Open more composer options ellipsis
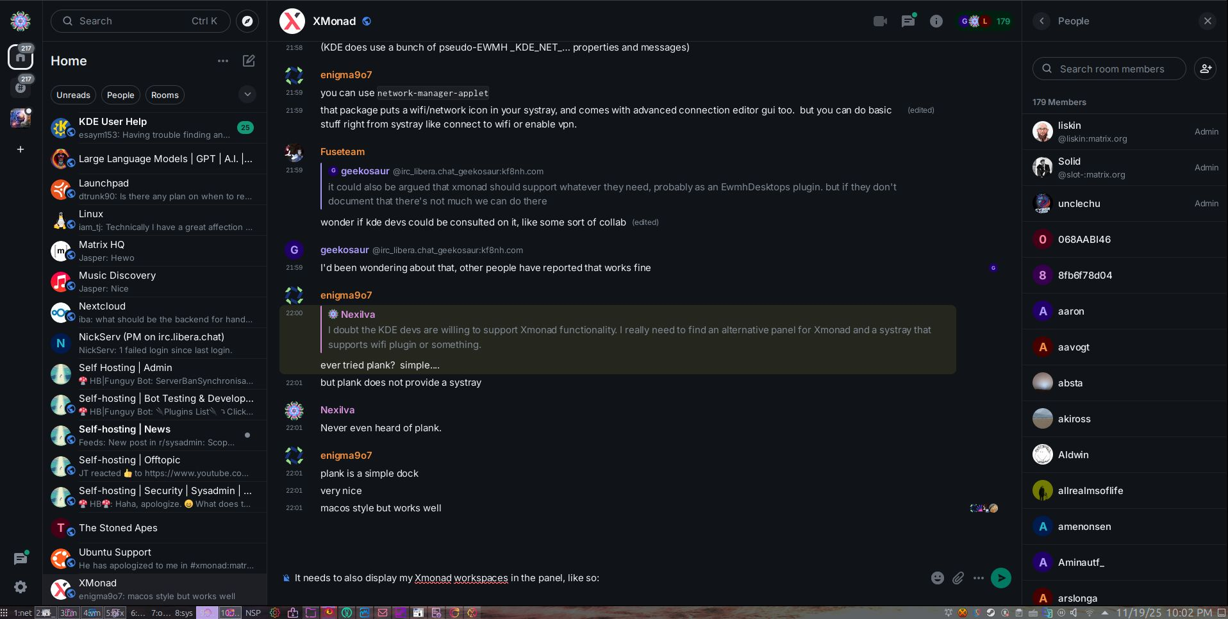Screen dimensions: 1228x619 (978, 578)
